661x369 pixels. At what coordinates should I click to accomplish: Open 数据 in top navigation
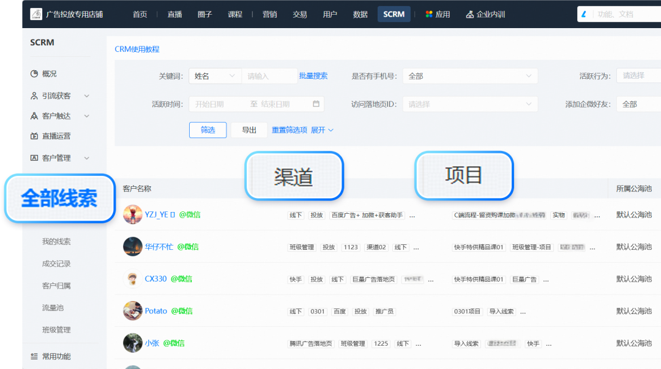pyautogui.click(x=360, y=14)
